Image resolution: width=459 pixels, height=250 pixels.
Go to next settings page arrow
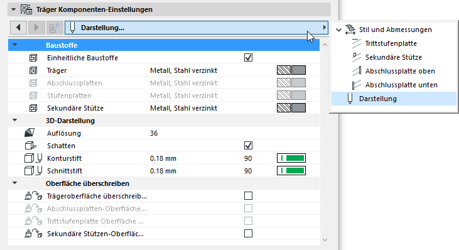pos(36,28)
